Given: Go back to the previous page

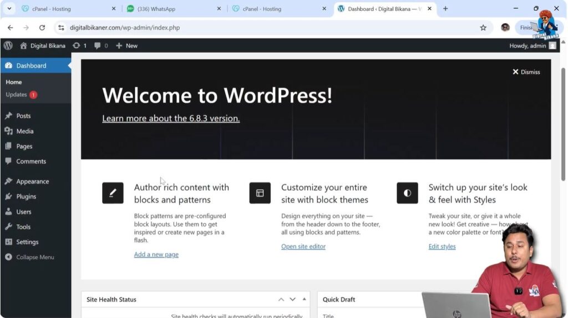Looking at the screenshot, I should click(x=10, y=28).
